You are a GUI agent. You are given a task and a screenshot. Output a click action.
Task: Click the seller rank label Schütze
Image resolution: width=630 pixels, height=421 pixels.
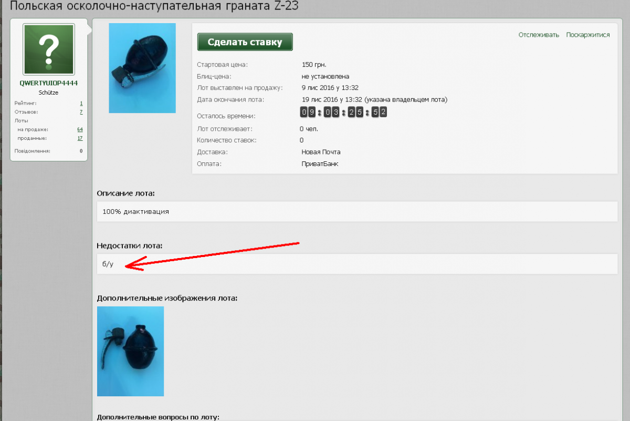[x=49, y=93]
